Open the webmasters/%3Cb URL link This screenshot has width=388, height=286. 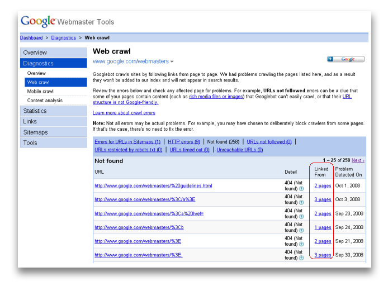[x=139, y=227]
